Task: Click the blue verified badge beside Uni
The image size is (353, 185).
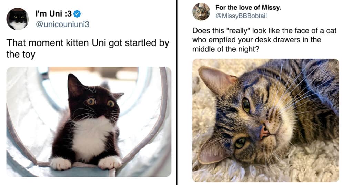Action: [x=78, y=14]
